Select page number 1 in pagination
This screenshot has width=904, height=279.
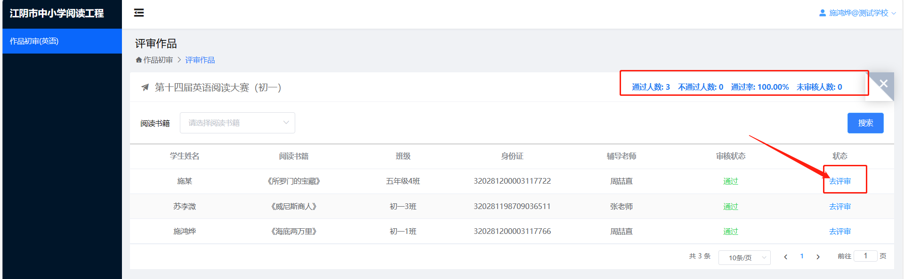(x=801, y=256)
